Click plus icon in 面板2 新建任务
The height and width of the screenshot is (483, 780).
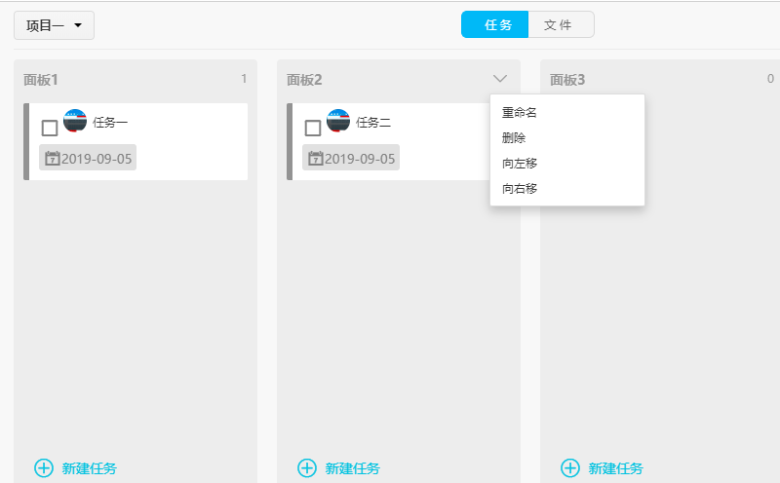(x=307, y=468)
